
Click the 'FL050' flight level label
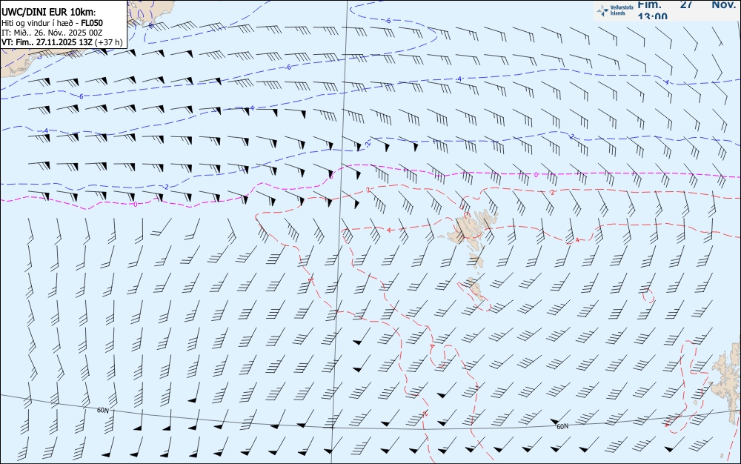click(x=92, y=23)
